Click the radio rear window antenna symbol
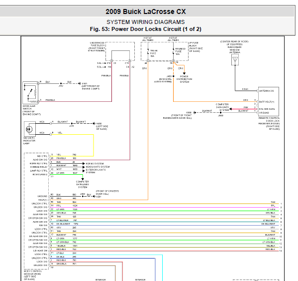298x281 pixels. pyautogui.click(x=235, y=59)
